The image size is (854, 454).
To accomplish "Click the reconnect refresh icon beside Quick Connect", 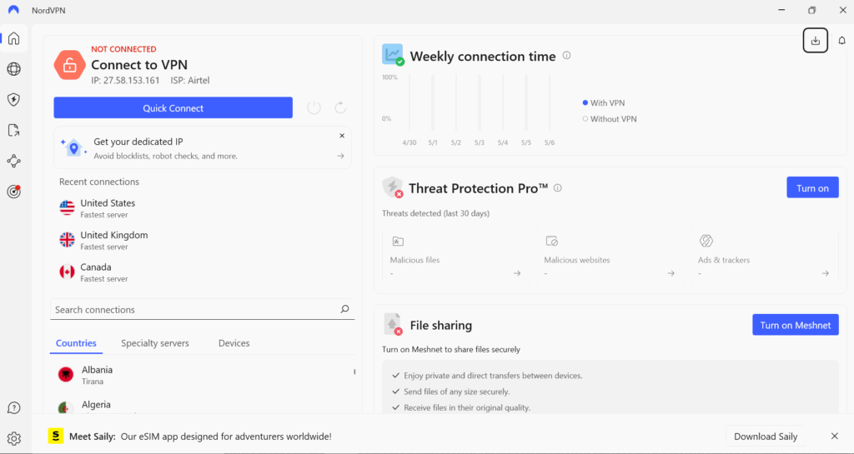I will click(340, 107).
